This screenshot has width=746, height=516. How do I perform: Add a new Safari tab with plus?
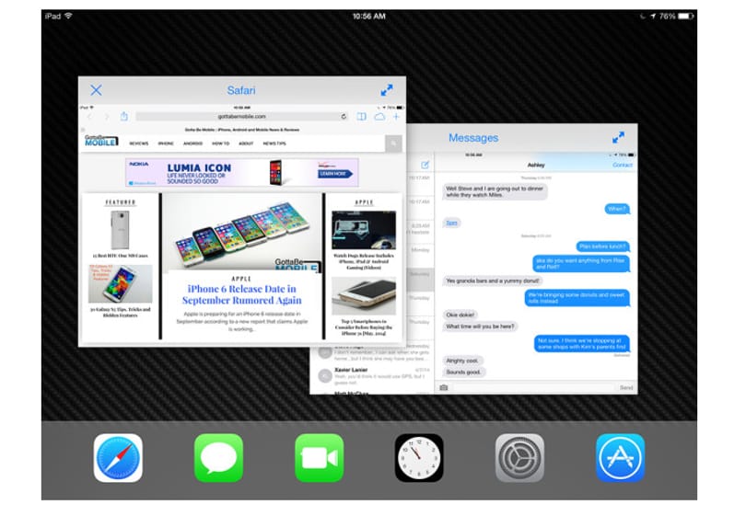[x=396, y=117]
